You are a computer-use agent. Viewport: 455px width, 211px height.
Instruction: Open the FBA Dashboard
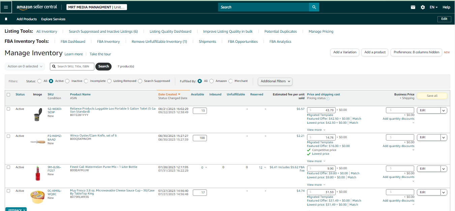tap(73, 41)
